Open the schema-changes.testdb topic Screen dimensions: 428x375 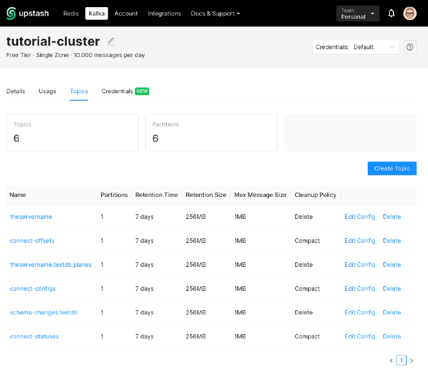(43, 313)
